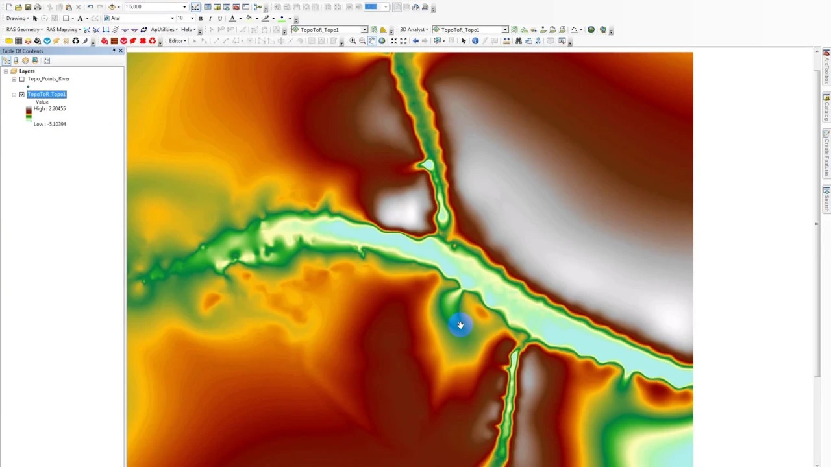The image size is (831, 467).
Task: Click the raster color ramp legend swatch
Action: point(29,115)
